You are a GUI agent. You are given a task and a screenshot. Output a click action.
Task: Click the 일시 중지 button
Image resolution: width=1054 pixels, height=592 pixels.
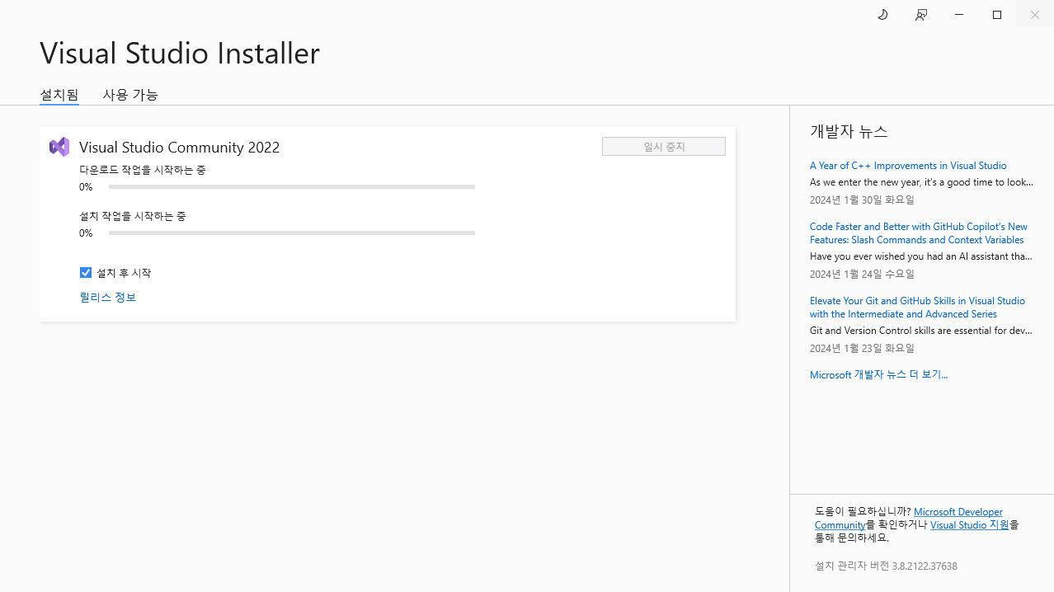(664, 146)
